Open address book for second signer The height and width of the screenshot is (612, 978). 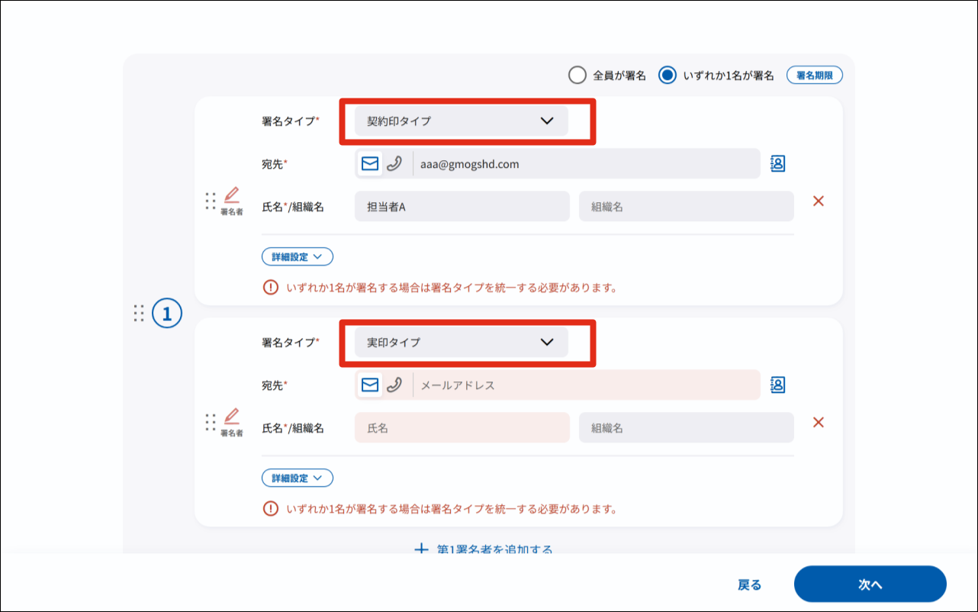click(777, 385)
